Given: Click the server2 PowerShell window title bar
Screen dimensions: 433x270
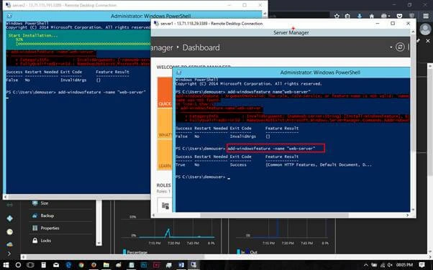Looking at the screenshot, I should click(132, 16).
